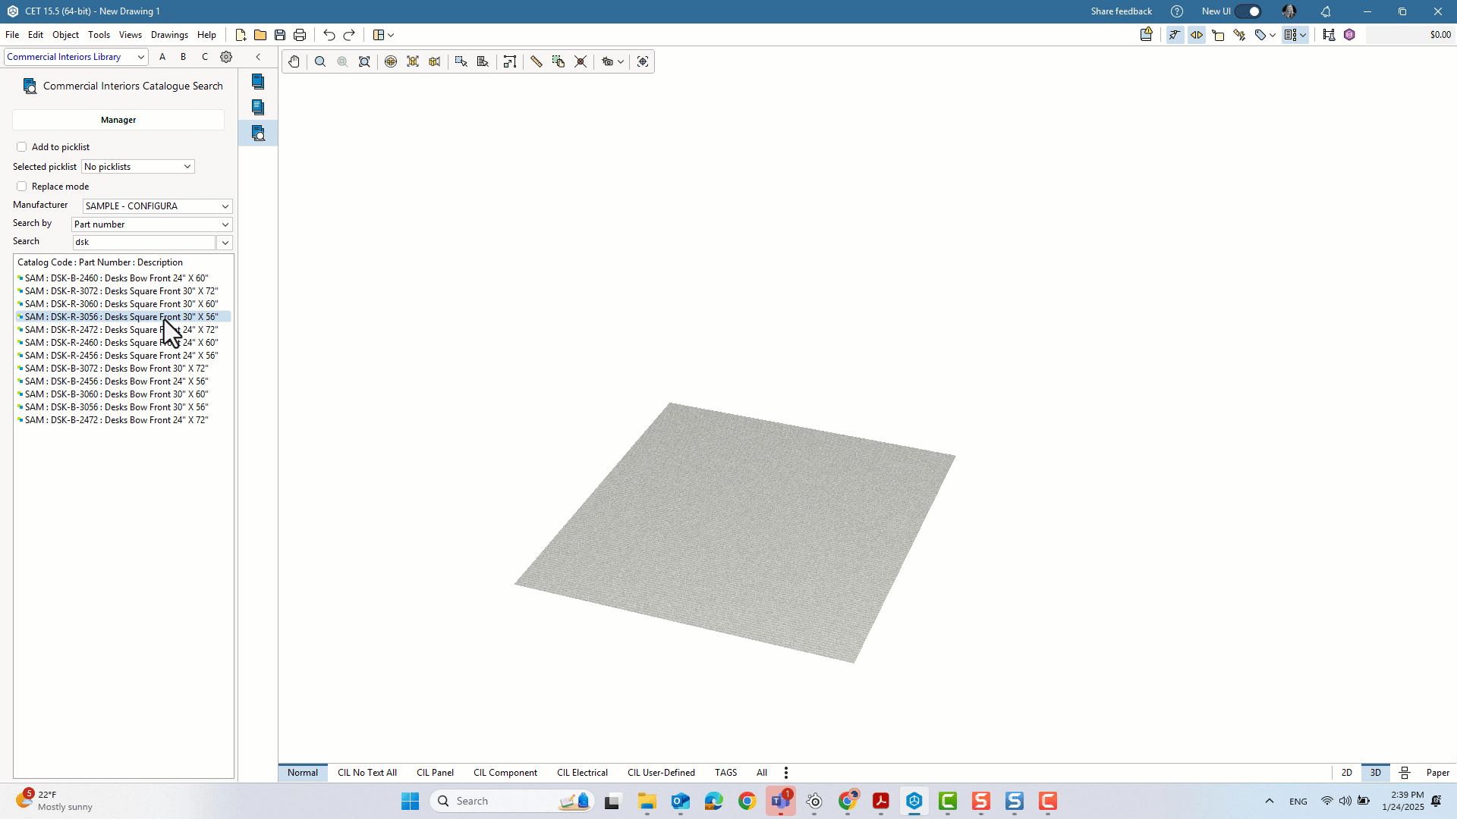1457x819 pixels.
Task: Switch to CIL Electrical tab
Action: (582, 773)
